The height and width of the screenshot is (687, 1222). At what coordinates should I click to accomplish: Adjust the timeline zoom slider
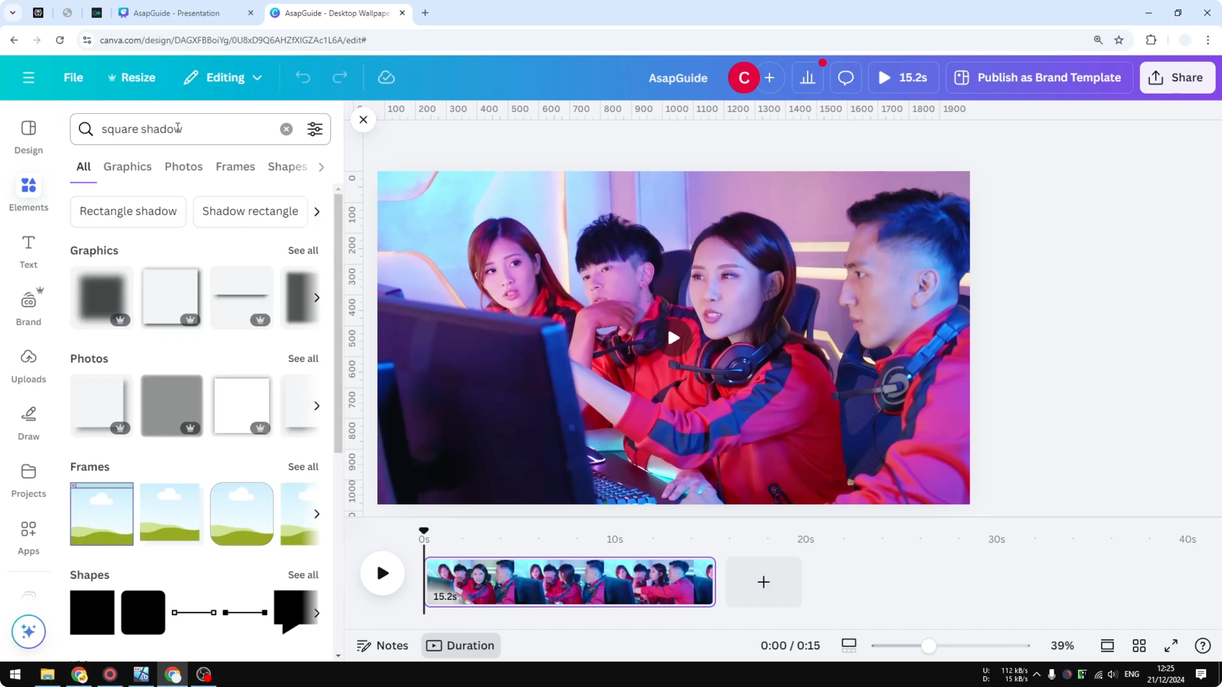point(929,645)
